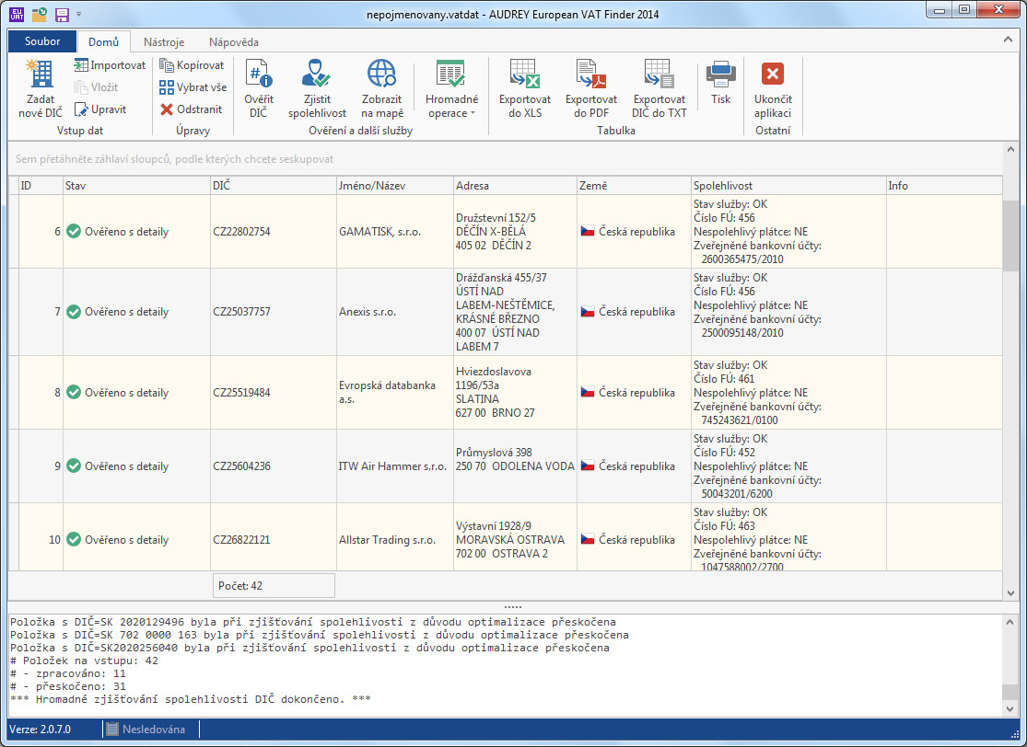Image resolution: width=1027 pixels, height=747 pixels.
Task: Sort by the ID column header
Action: tap(41, 185)
